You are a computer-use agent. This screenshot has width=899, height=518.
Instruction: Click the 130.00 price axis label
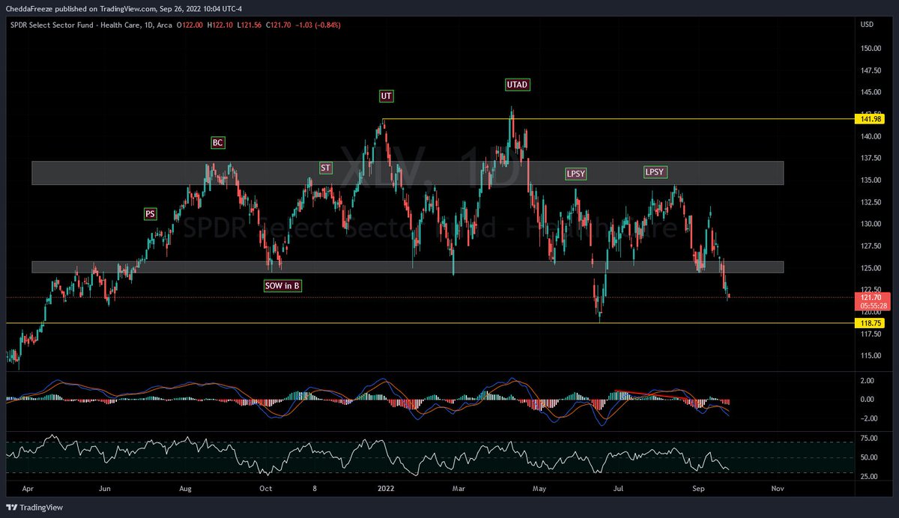[x=871, y=224]
